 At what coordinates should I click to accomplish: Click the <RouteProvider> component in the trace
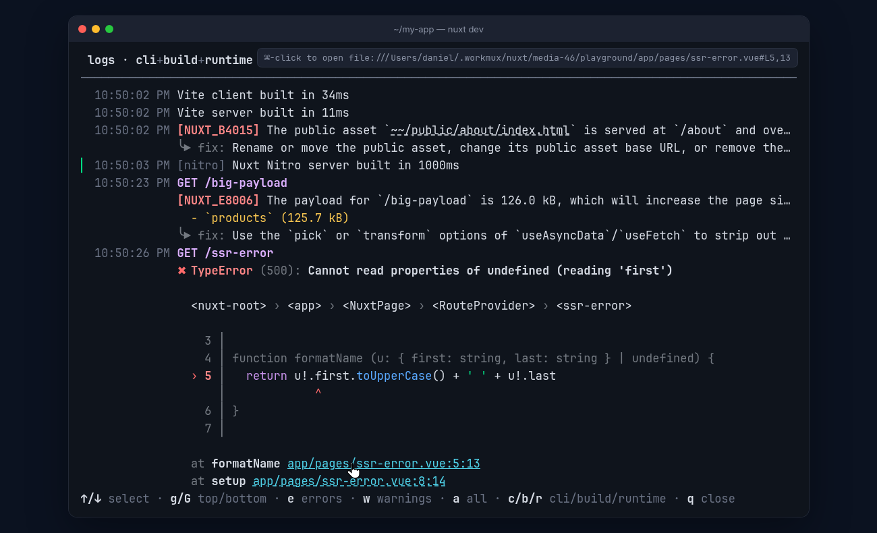(483, 306)
